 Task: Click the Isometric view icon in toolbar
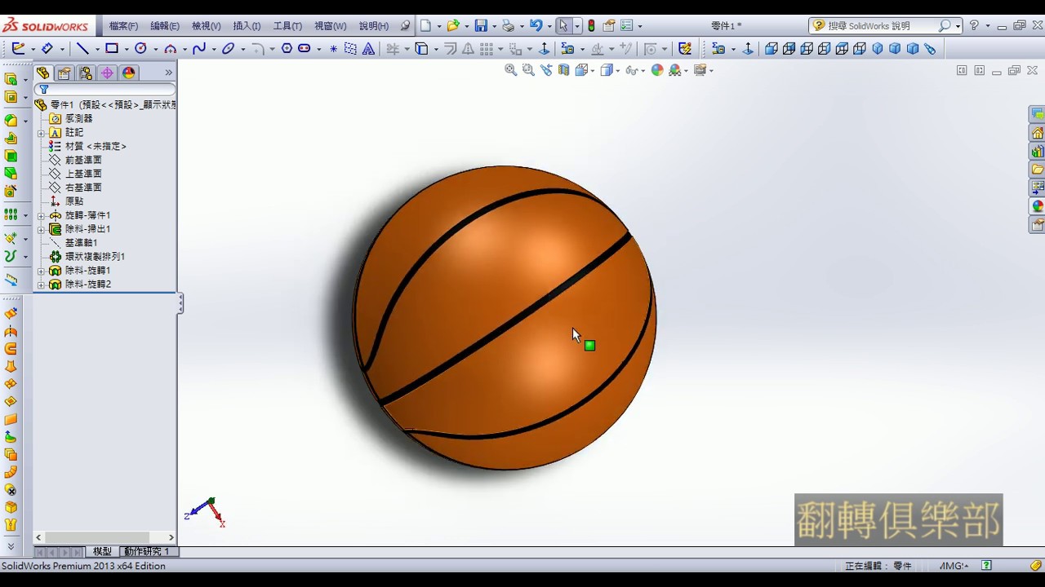878,49
